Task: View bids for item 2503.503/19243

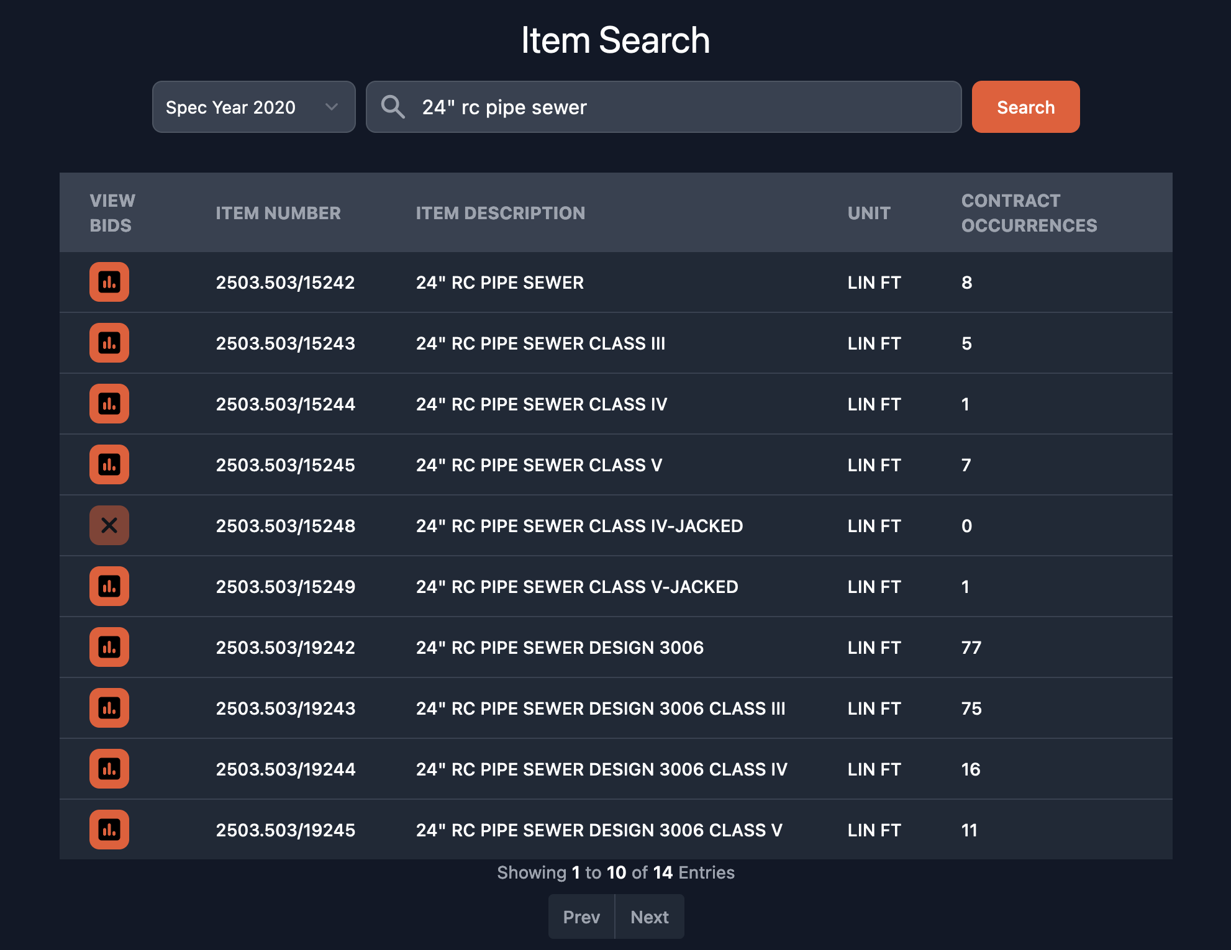Action: pos(109,708)
